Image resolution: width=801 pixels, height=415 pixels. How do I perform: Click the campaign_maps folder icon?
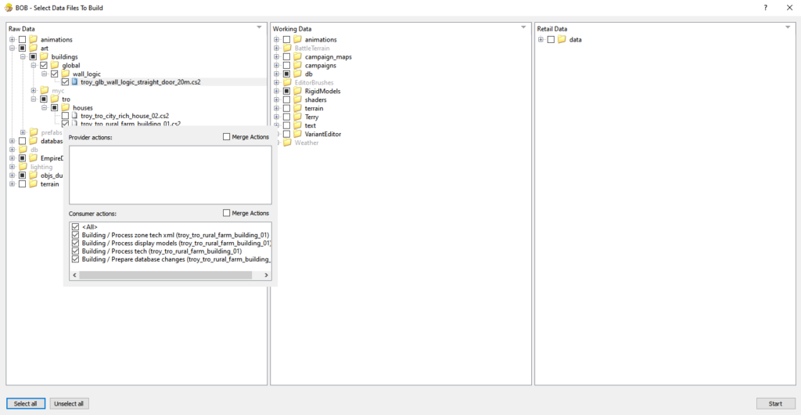297,56
